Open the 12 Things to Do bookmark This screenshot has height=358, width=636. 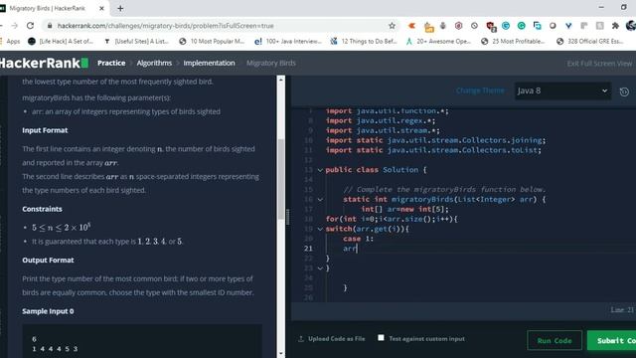[x=364, y=41]
